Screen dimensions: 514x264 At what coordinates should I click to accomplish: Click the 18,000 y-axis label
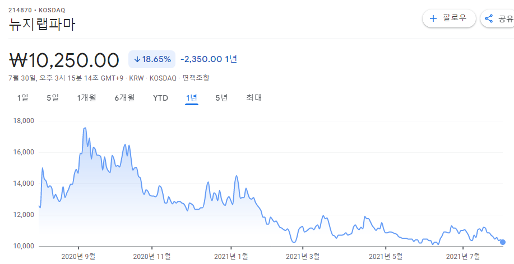24,121
